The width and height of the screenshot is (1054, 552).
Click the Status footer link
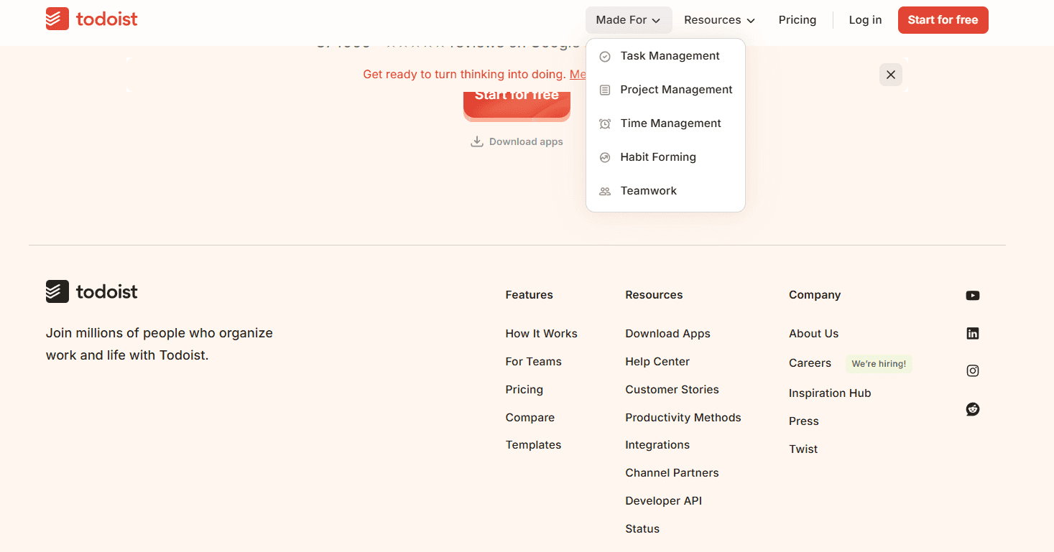coord(642,529)
